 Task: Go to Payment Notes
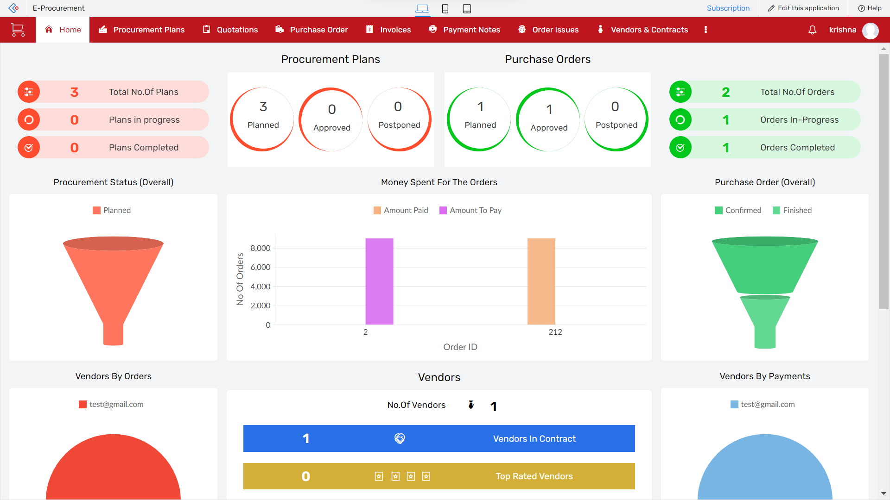pyautogui.click(x=464, y=30)
